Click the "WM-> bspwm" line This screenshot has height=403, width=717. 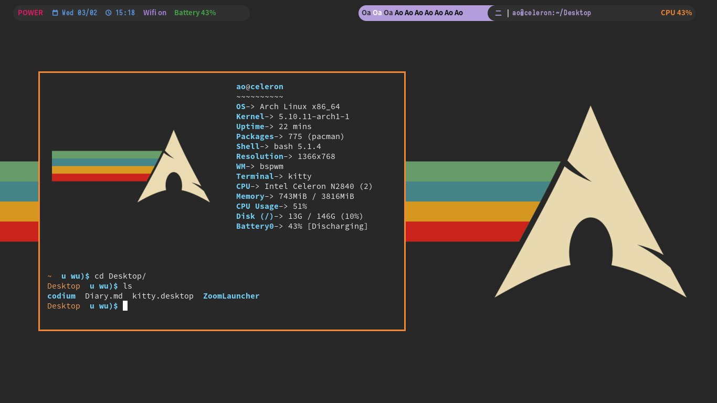[x=260, y=166]
